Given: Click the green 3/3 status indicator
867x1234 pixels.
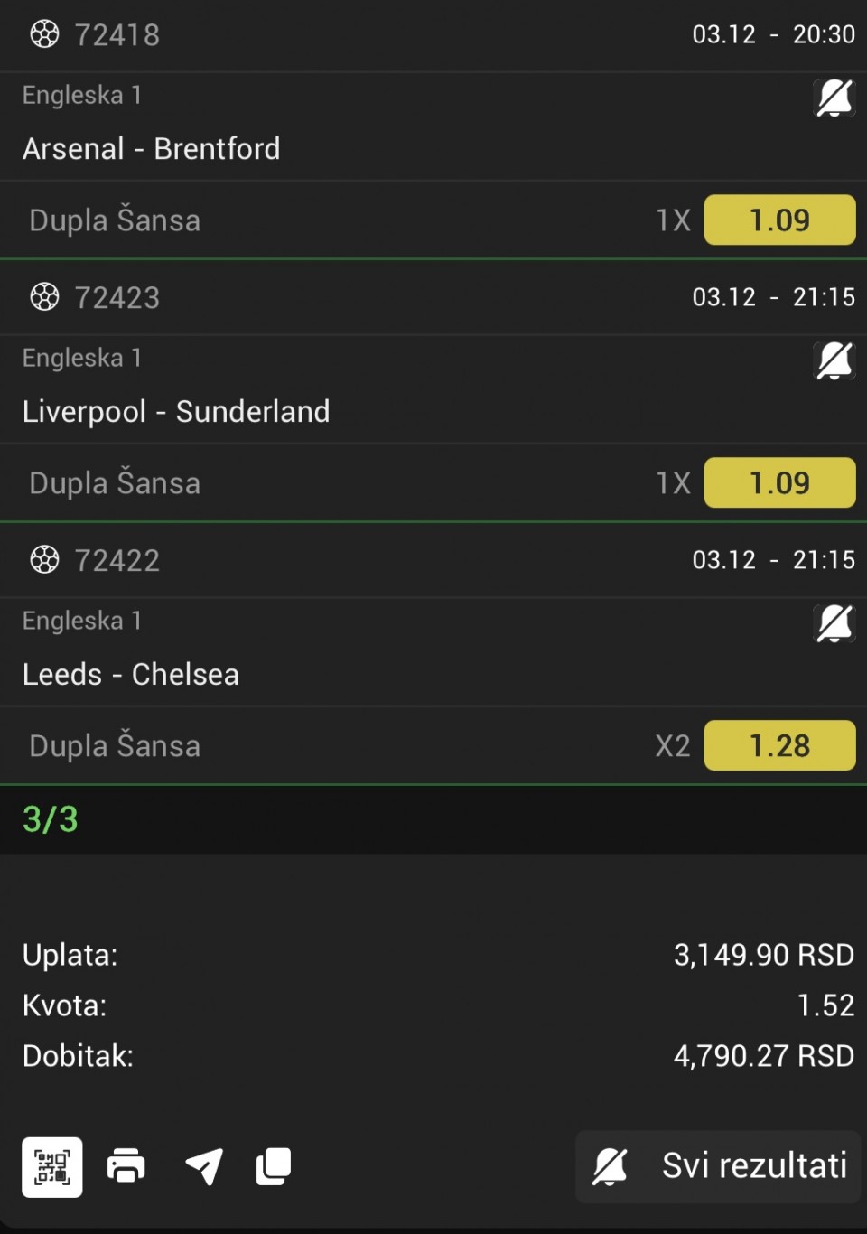Looking at the screenshot, I should 51,819.
